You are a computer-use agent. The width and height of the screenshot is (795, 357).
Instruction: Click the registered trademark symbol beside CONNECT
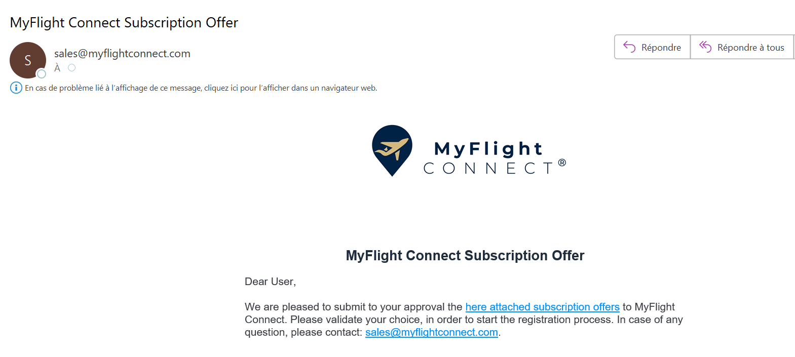[x=562, y=163]
